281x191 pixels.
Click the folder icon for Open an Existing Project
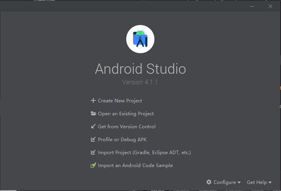(x=93, y=113)
